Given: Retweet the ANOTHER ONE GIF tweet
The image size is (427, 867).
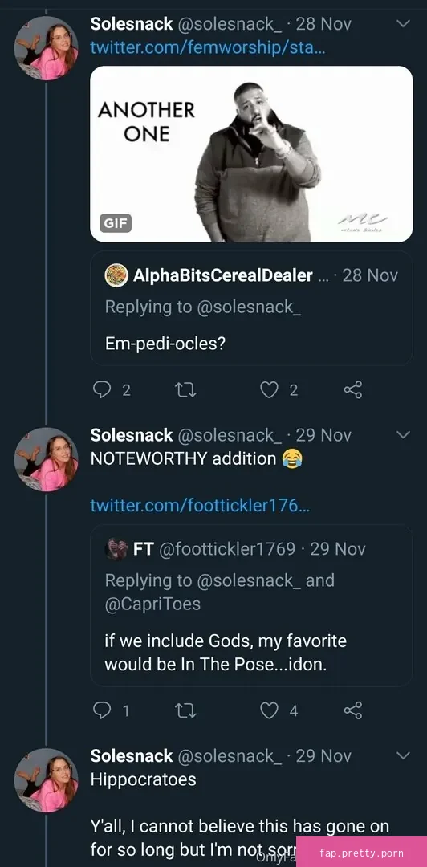Looking at the screenshot, I should pyautogui.click(x=185, y=390).
